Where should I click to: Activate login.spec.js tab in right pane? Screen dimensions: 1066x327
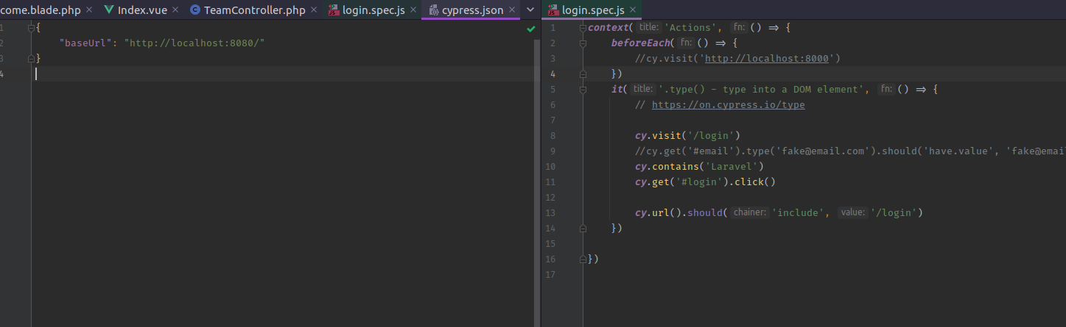(593, 10)
